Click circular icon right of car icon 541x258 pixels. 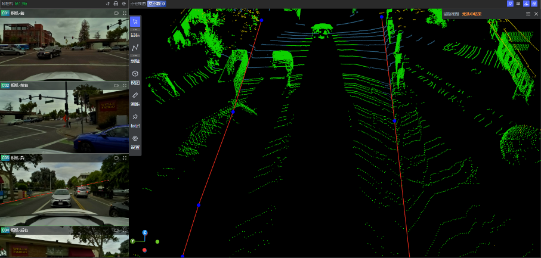coord(124,4)
